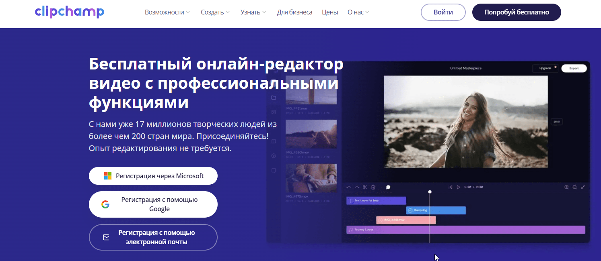Open the Цены pricing page
Screen dimensions: 601x261
[330, 12]
